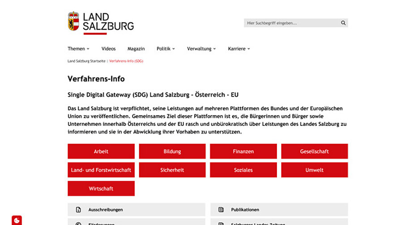Click the Salzburger Landes-Zeitung newspaper icon
The height and width of the screenshot is (225, 416).
[221, 223]
